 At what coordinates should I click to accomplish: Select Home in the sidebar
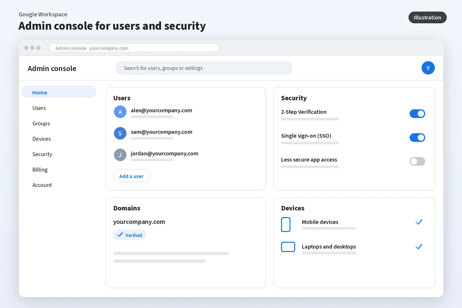(x=59, y=92)
